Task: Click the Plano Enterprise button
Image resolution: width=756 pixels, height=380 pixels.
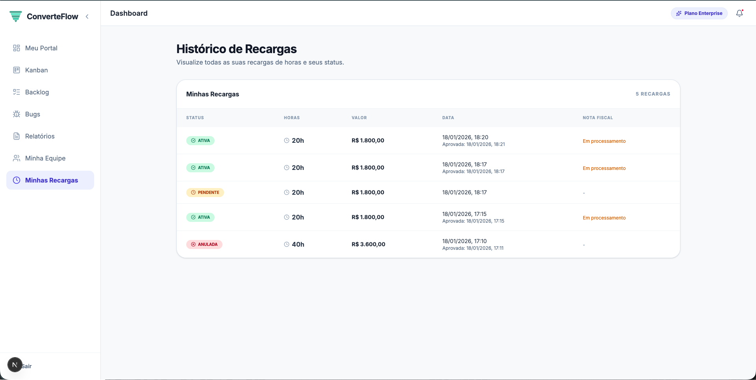Action: coord(699,13)
